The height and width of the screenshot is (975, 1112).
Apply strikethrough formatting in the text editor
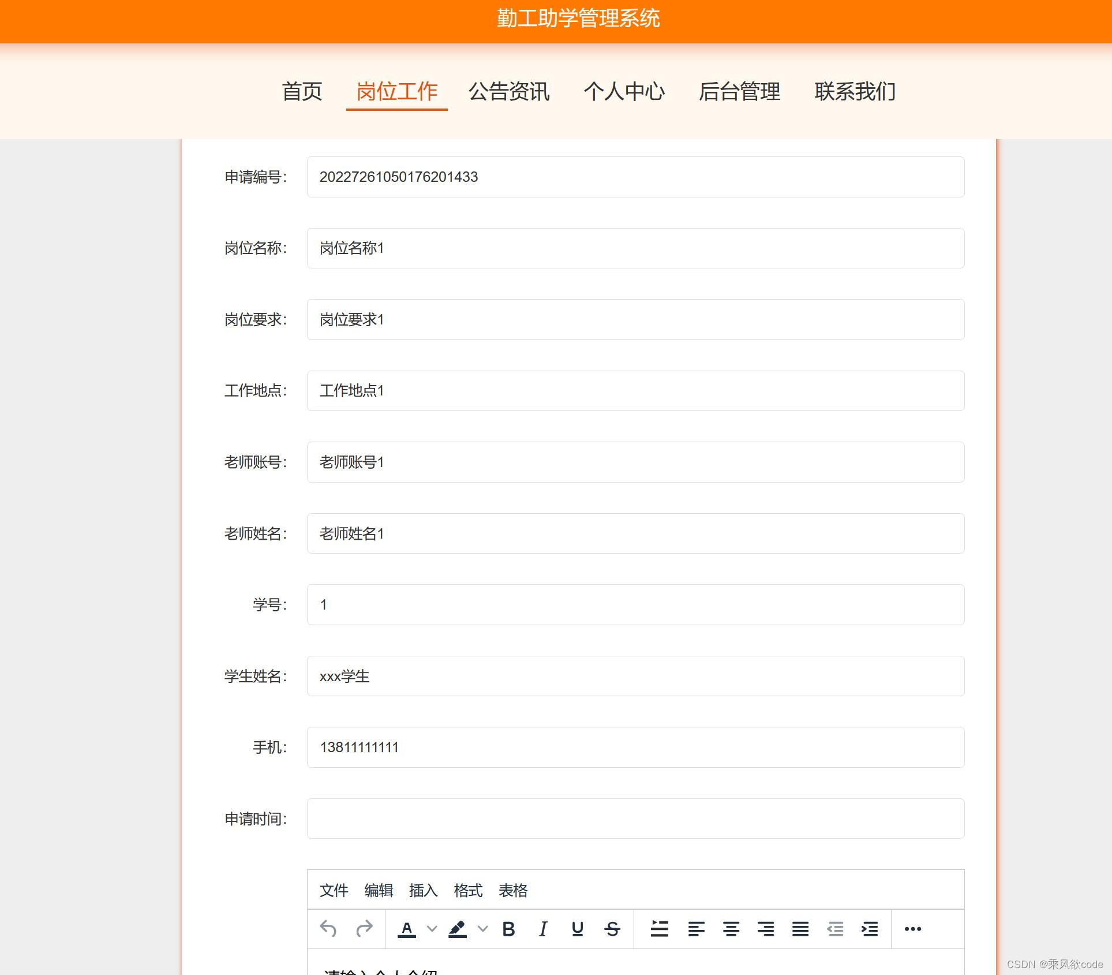pyautogui.click(x=612, y=929)
